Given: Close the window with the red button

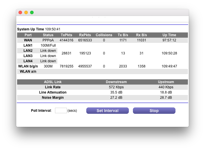Looking at the screenshot, I should point(20,12).
